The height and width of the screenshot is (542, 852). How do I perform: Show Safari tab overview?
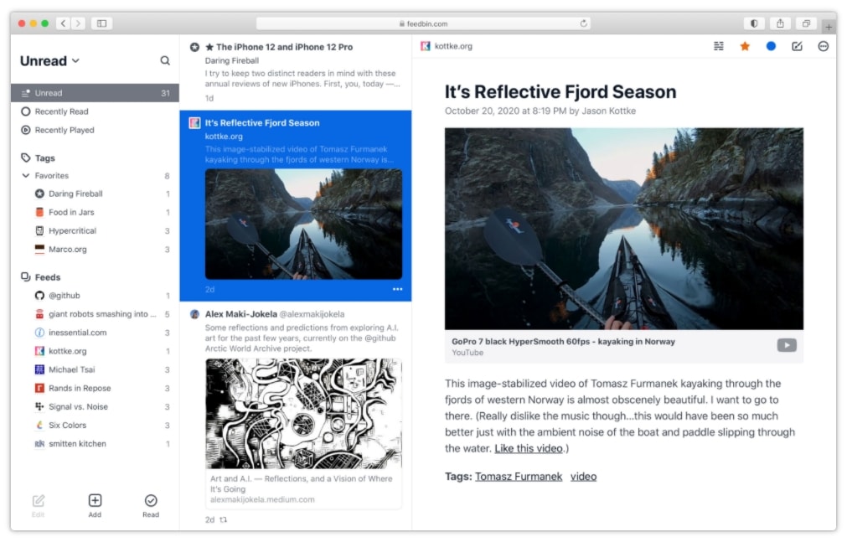(806, 23)
